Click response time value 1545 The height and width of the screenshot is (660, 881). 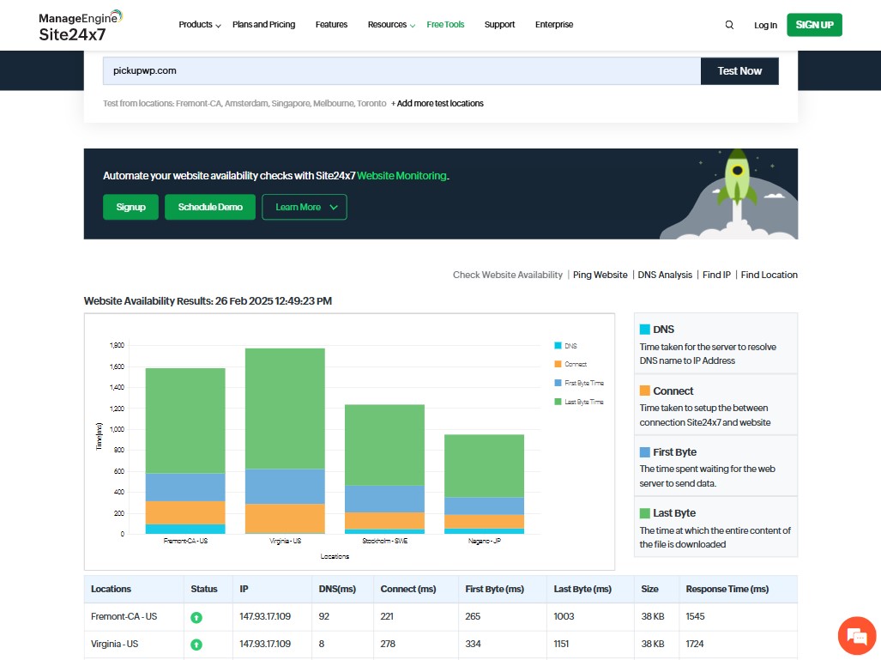click(x=695, y=617)
